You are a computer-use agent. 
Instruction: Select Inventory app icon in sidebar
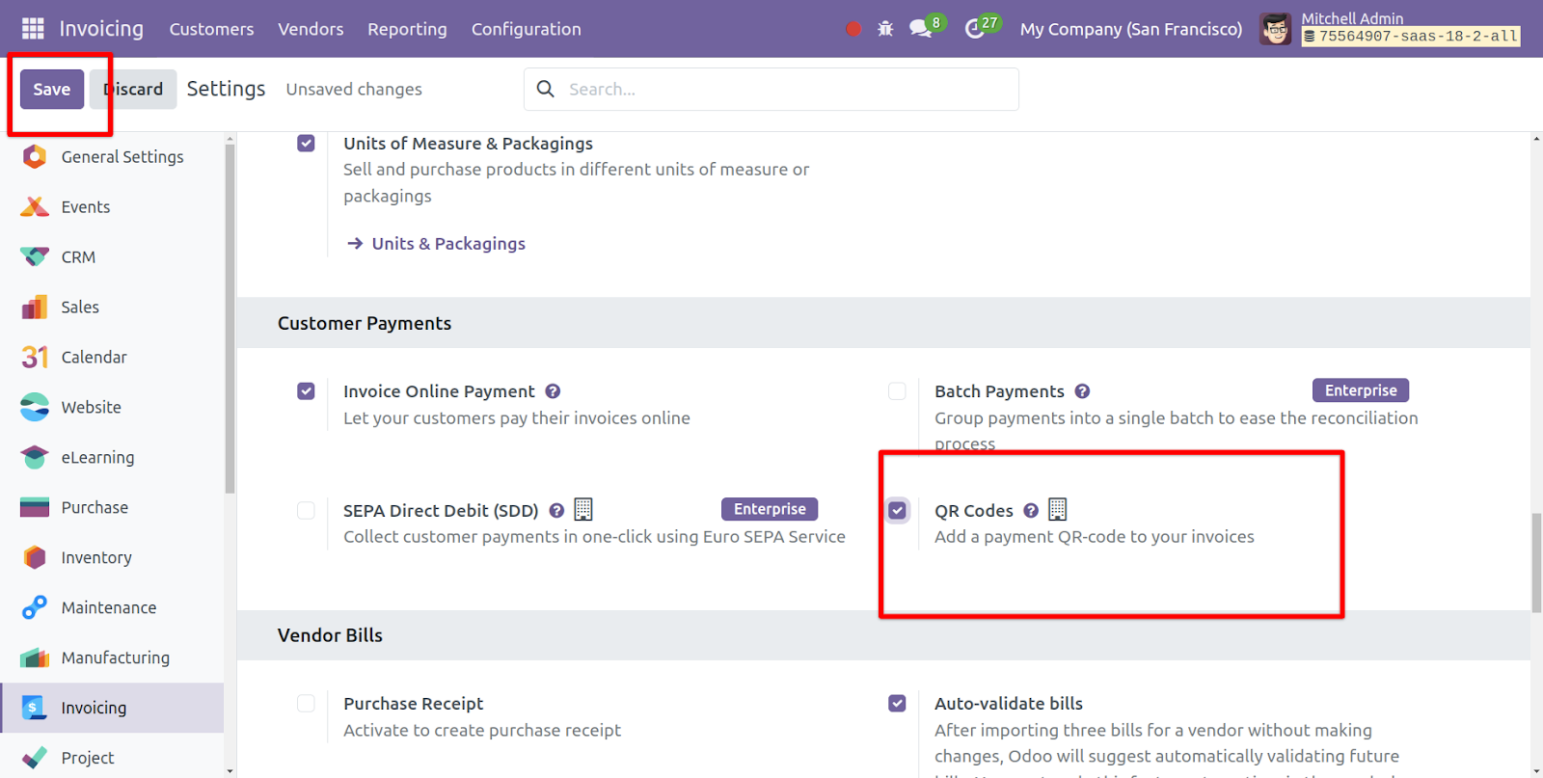35,557
